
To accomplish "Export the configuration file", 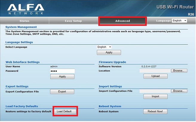I will (62, 92).
